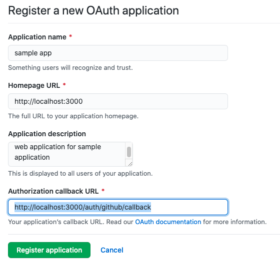Image resolution: width=280 pixels, height=263 pixels.
Task: Click the Authorization callback URL label
Action: click(53, 191)
